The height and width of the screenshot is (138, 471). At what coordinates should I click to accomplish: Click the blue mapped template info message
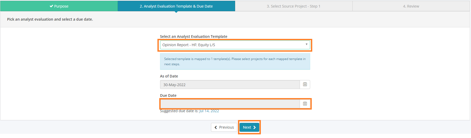[x=235, y=62]
